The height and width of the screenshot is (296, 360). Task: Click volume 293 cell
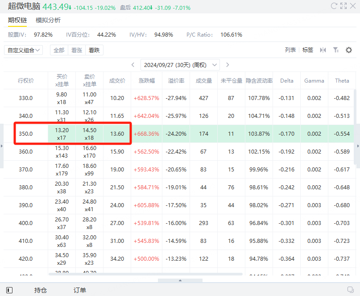(204, 223)
